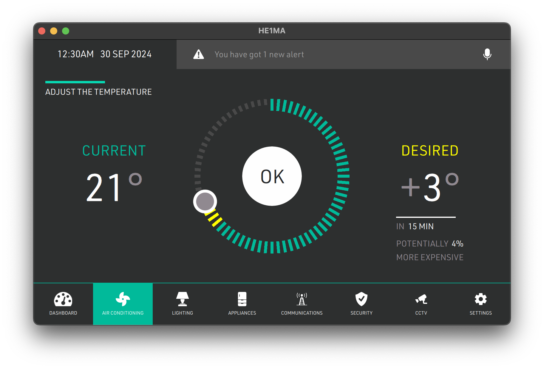Open the Lighting lamp icon
544x369 pixels.
(182, 299)
